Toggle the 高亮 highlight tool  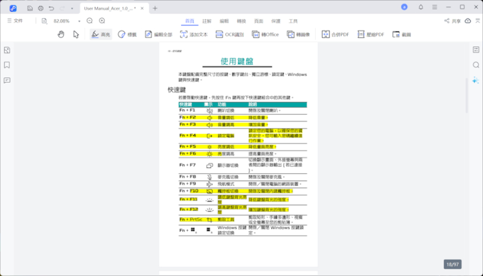point(100,34)
